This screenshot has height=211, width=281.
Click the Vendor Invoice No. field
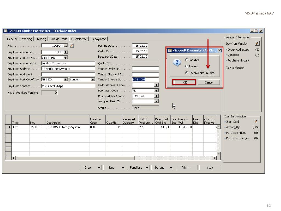pos(145,79)
